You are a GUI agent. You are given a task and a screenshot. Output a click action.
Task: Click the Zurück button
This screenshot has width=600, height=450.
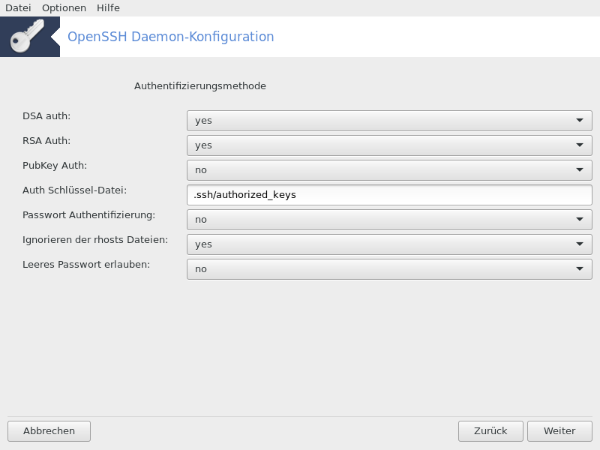[490, 431]
